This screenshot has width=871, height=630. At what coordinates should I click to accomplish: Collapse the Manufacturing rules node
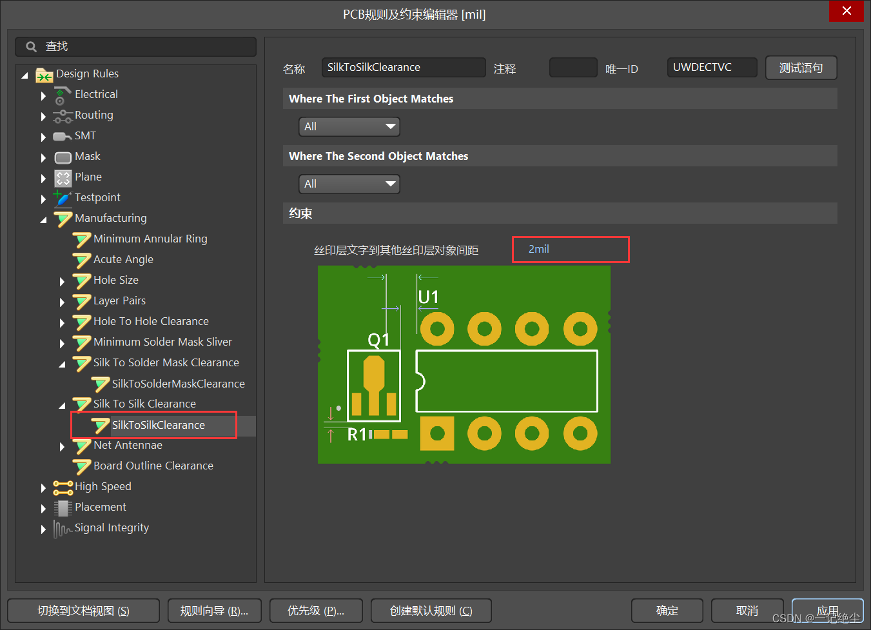point(44,220)
